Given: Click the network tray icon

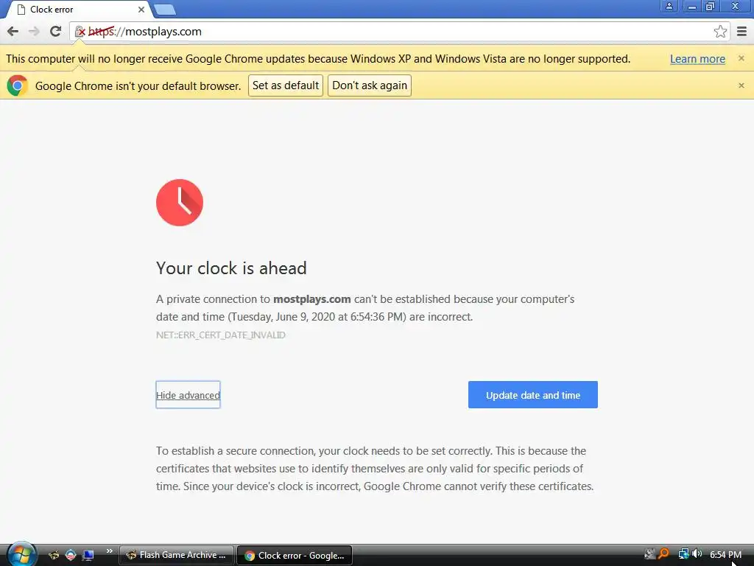Looking at the screenshot, I should coord(683,554).
